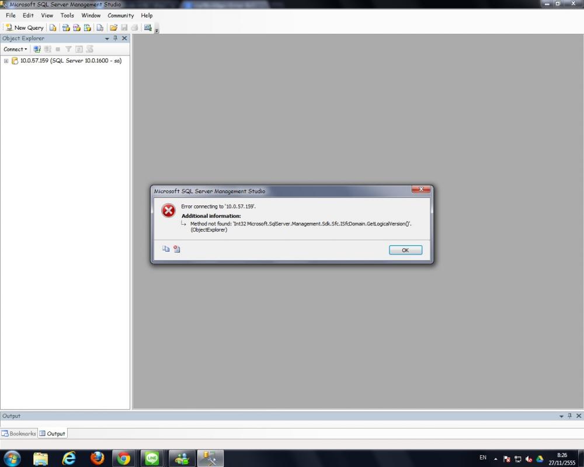The height and width of the screenshot is (467, 584).
Task: Show hidden system tray icons arrow
Action: point(496,459)
